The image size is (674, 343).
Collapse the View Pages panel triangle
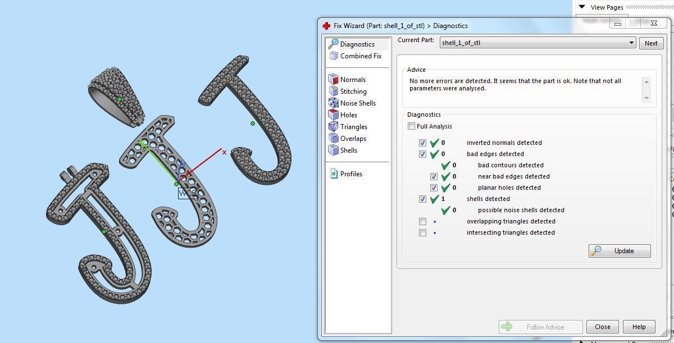582,7
